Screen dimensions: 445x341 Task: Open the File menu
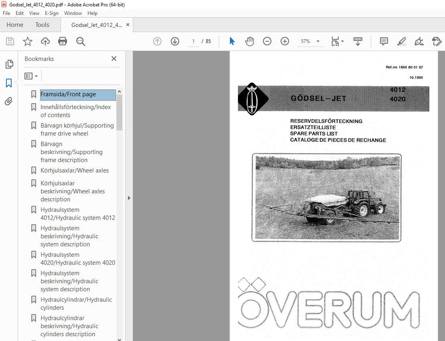click(x=6, y=13)
